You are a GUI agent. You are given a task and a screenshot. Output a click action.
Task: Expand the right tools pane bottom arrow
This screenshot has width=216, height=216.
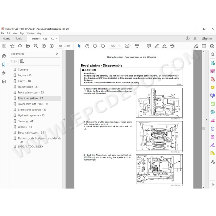click(x=213, y=185)
